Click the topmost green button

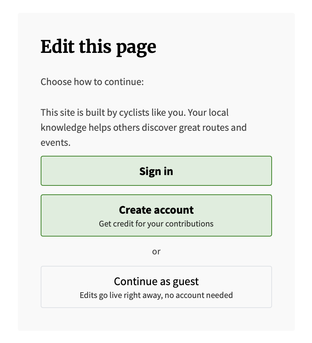(x=156, y=171)
